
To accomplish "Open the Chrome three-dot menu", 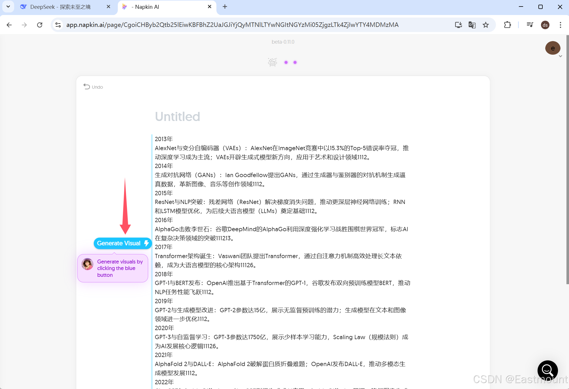I will click(560, 25).
